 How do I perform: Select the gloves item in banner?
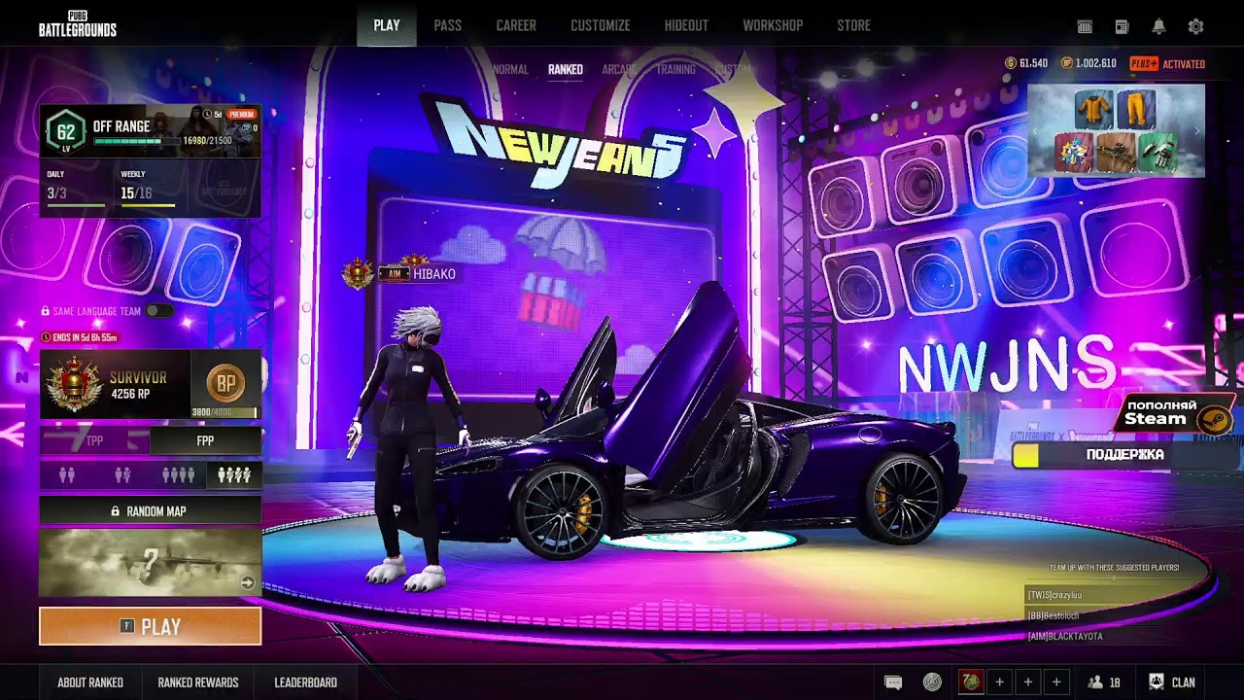click(x=1158, y=153)
